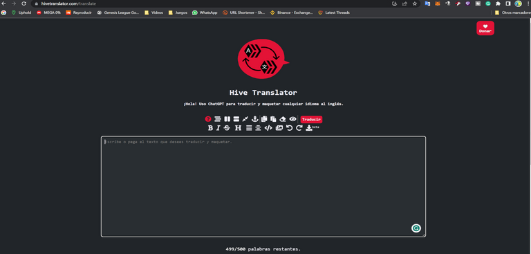Image resolution: width=531 pixels, height=254 pixels.
Task: Open the Videos bookmark folder
Action: click(153, 12)
